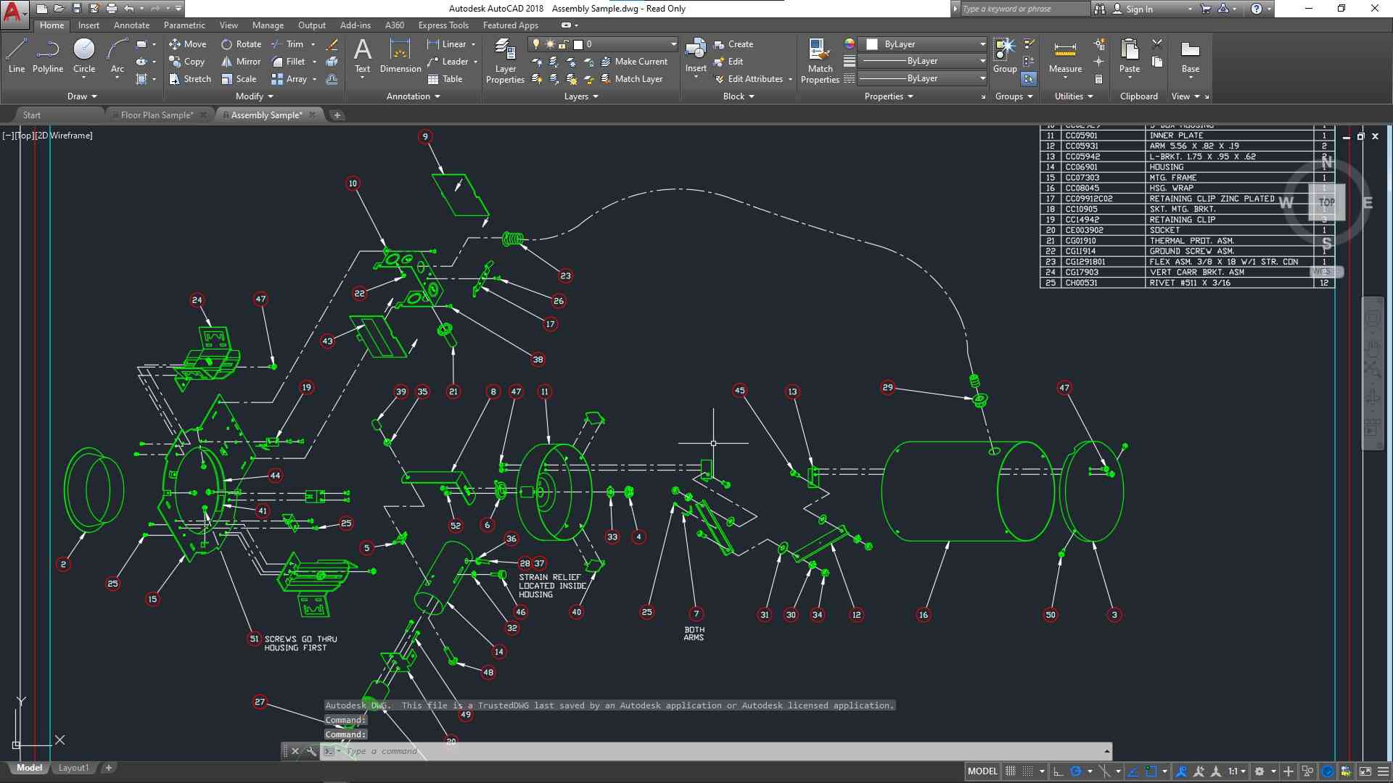Expand the Draw panel flyout

coord(82,96)
